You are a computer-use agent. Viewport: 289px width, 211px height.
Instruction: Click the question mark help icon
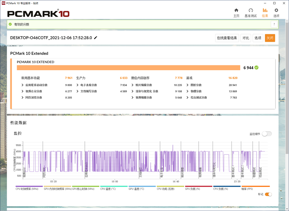274,24
